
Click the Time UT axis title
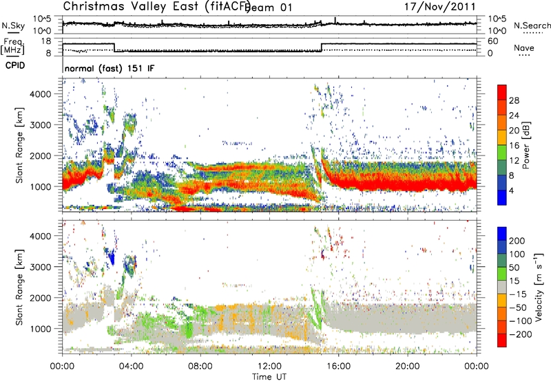[269, 376]
